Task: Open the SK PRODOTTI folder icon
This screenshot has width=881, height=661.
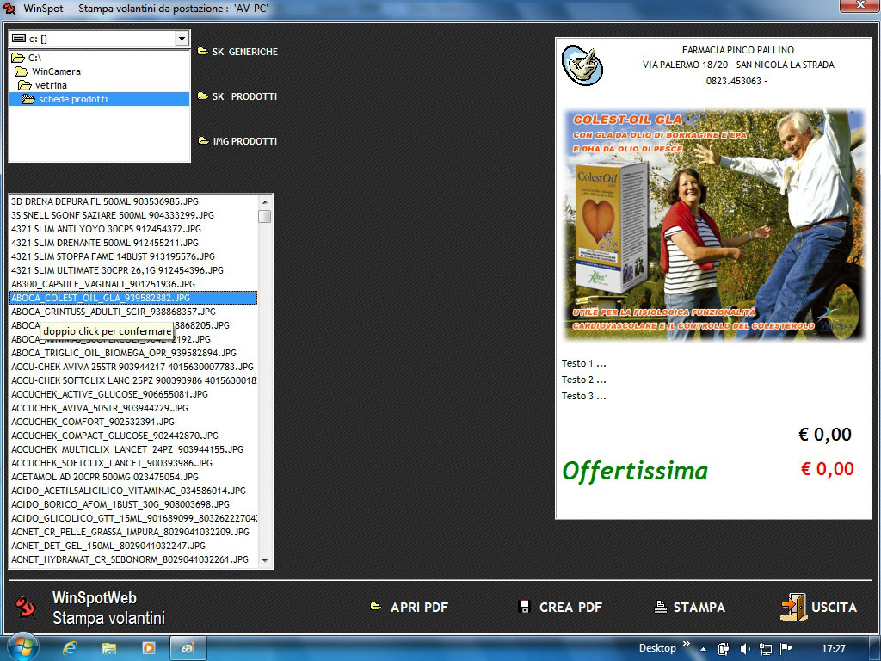Action: pyautogui.click(x=203, y=96)
